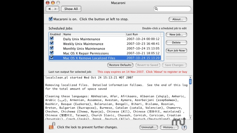Go back with the left arrow button
Viewport: 237px width, 133px height.
tap(49, 9)
